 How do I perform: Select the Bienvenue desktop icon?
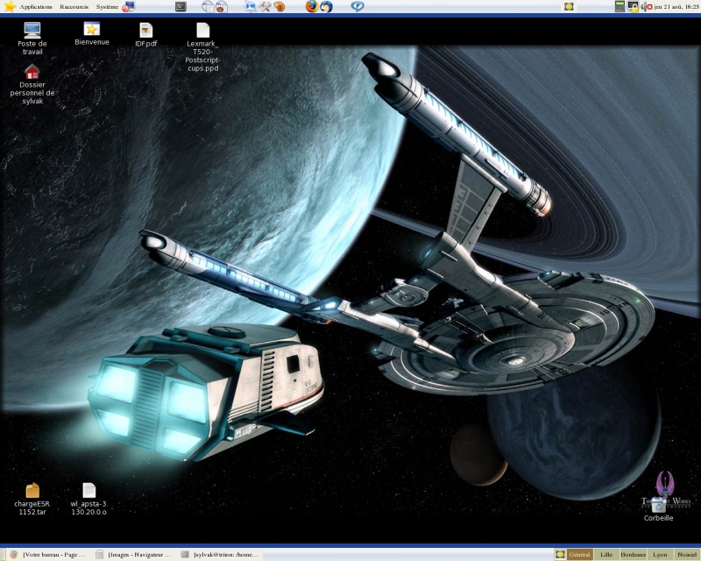pos(92,33)
